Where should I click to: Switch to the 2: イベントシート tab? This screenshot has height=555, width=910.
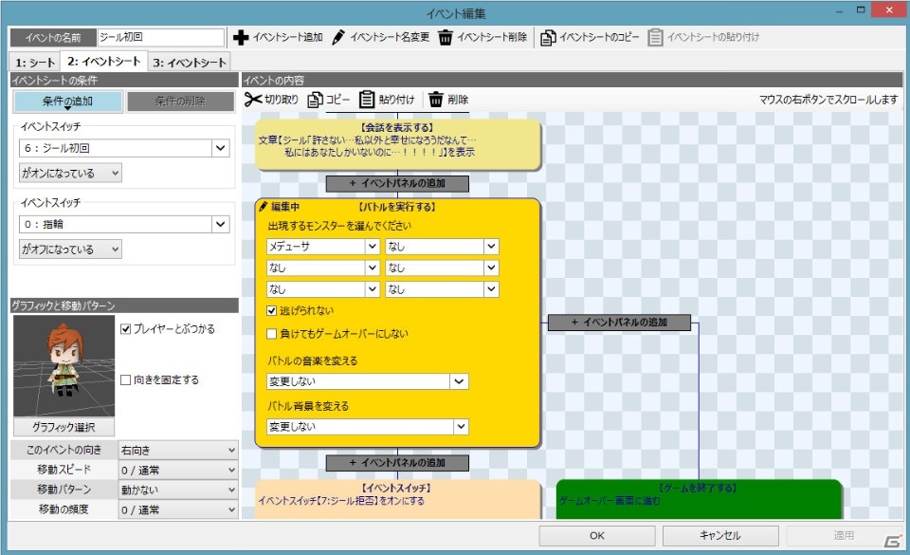[104, 61]
